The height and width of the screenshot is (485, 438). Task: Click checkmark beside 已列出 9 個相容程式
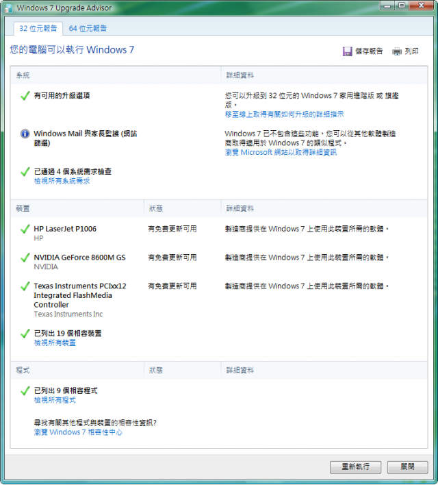25,390
